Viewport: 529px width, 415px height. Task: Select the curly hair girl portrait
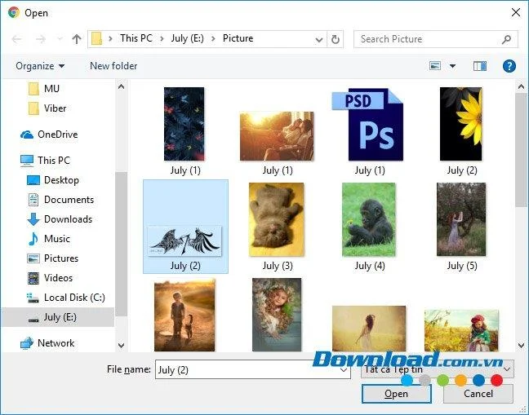point(277,315)
